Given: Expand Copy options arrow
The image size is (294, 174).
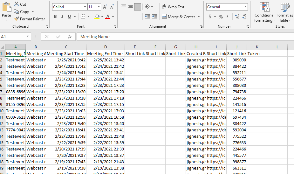Looking at the screenshot, I should 33,12.
